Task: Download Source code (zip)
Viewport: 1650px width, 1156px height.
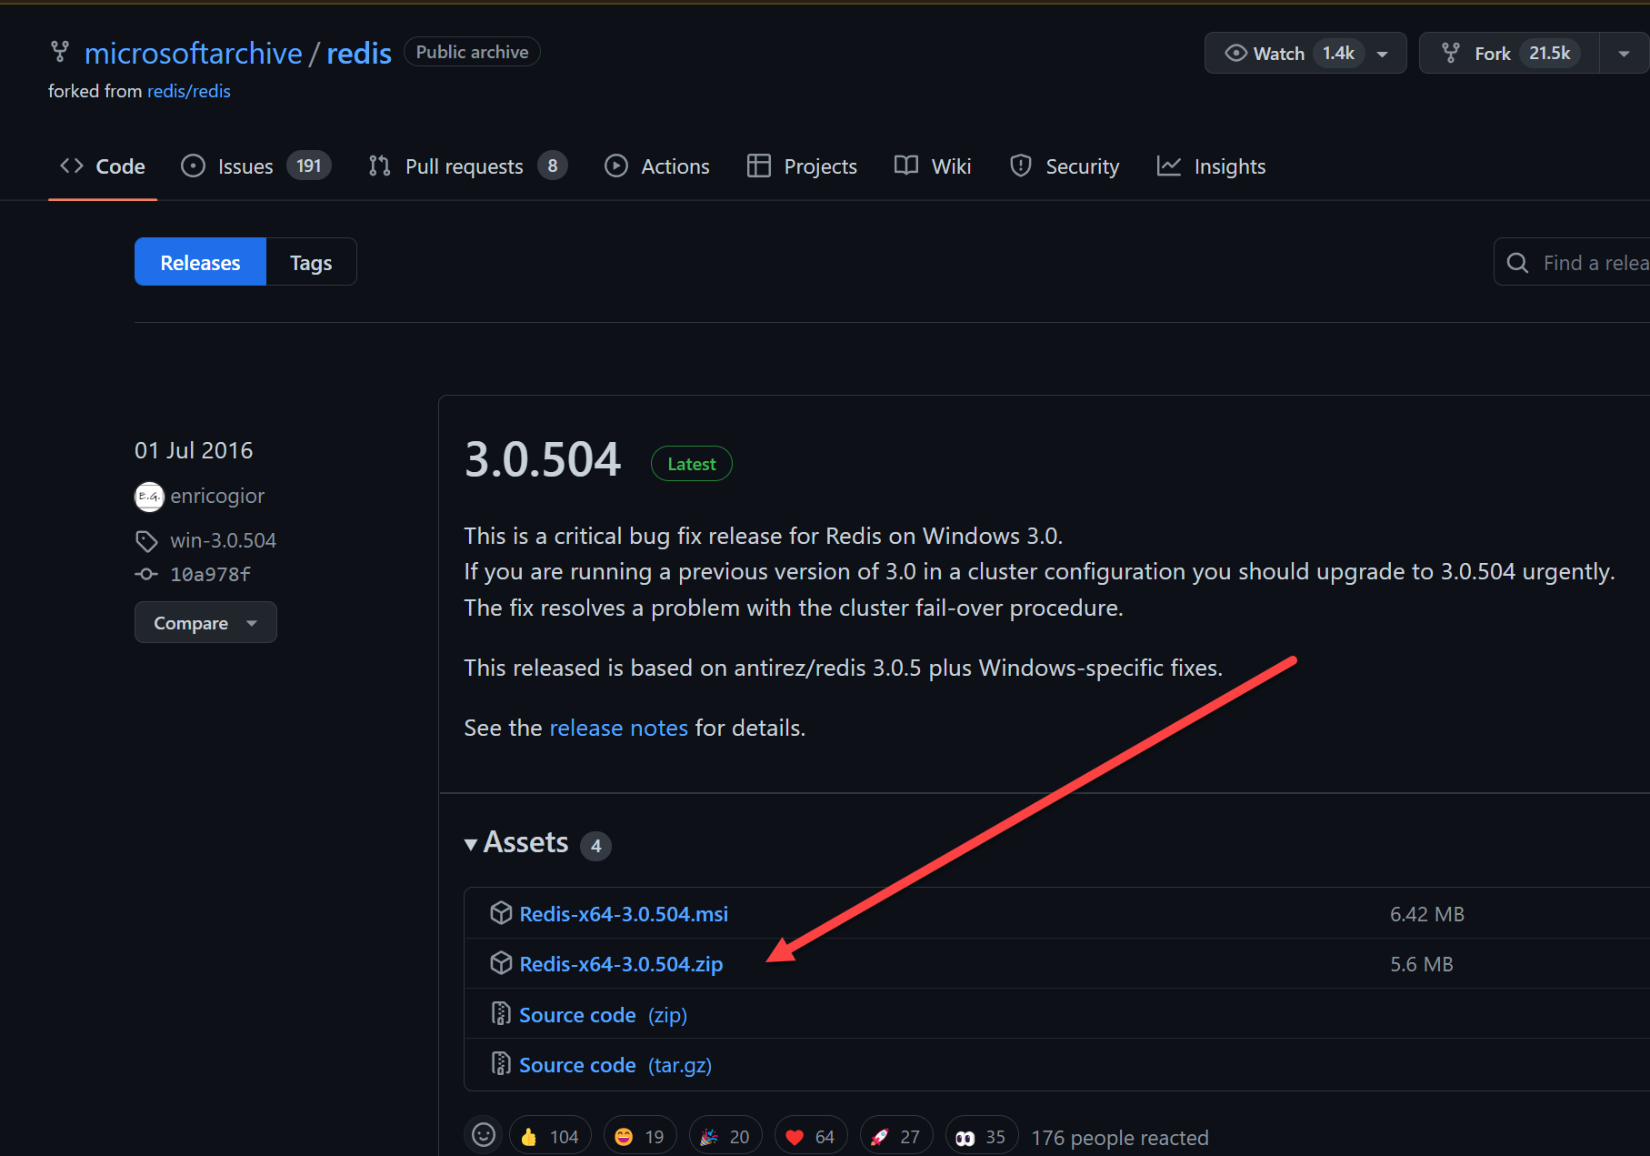Action: tap(603, 1015)
